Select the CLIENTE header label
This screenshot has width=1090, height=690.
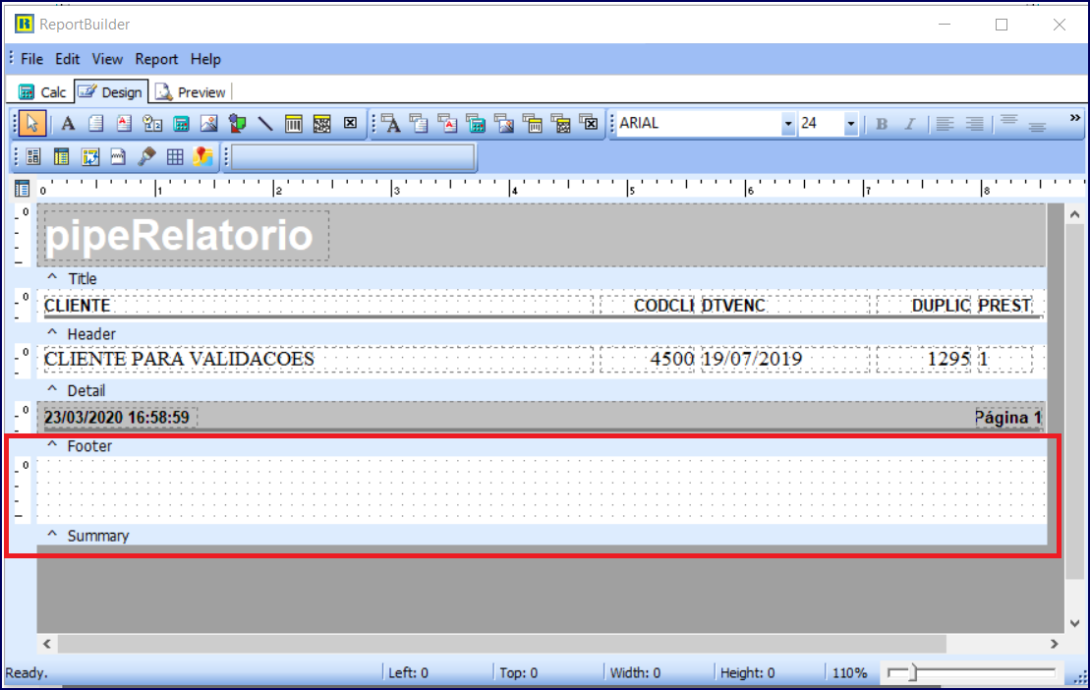(x=318, y=305)
